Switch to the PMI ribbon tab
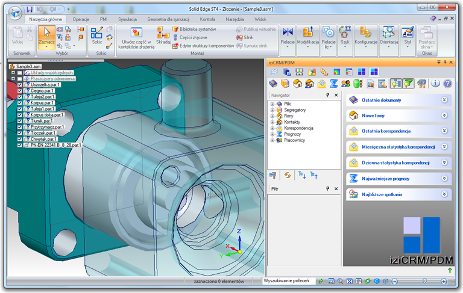Viewport: 463px width, 293px height. click(104, 19)
